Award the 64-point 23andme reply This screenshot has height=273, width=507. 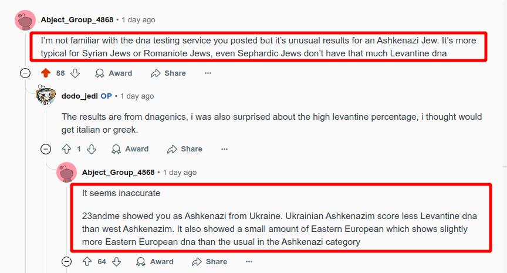click(155, 262)
